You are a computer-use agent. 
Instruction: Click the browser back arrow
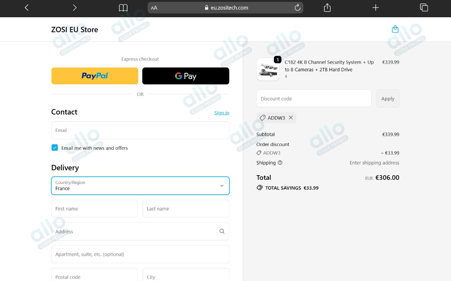coord(26,8)
